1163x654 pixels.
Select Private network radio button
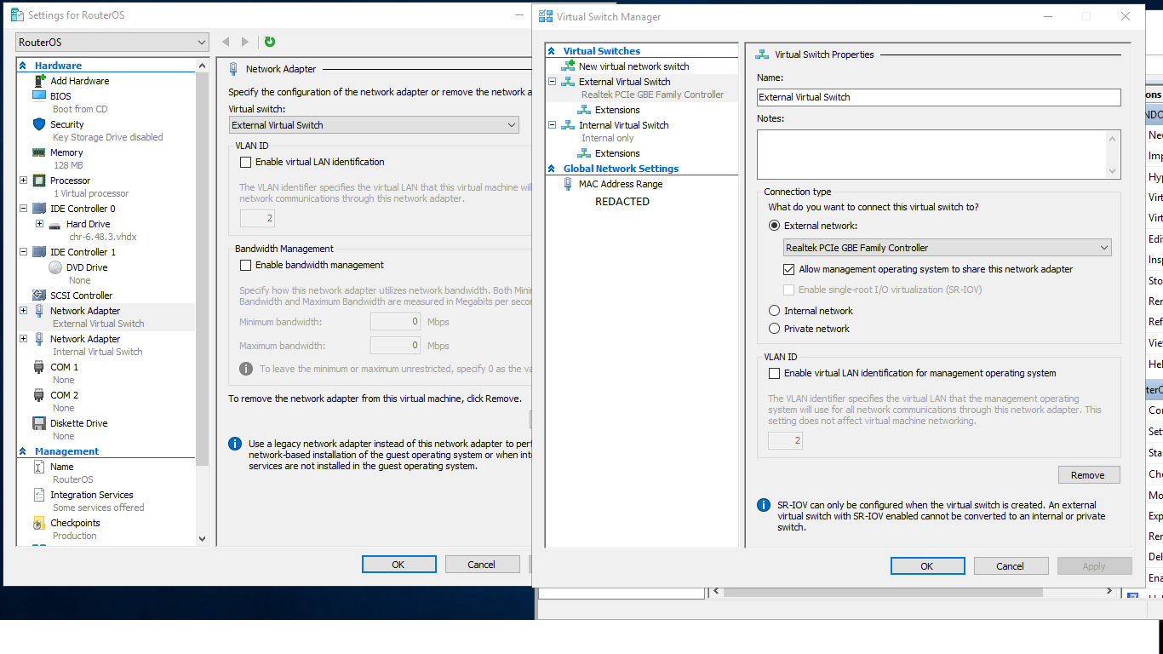[774, 329]
